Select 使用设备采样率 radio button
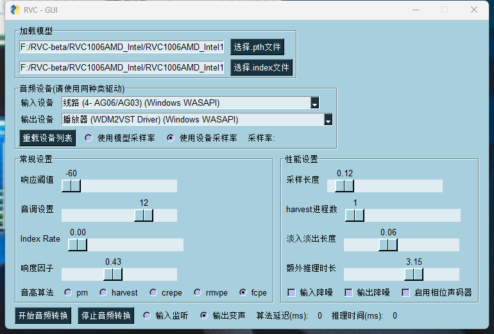Image resolution: width=494 pixels, height=334 pixels. 171,138
